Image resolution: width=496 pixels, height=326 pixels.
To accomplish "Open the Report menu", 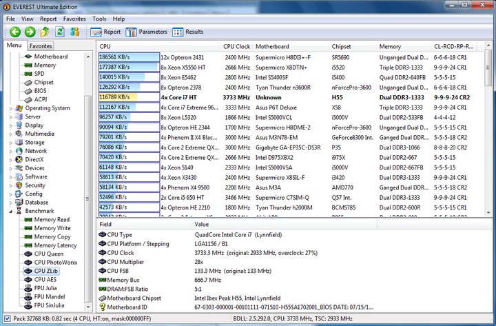I will [48, 19].
